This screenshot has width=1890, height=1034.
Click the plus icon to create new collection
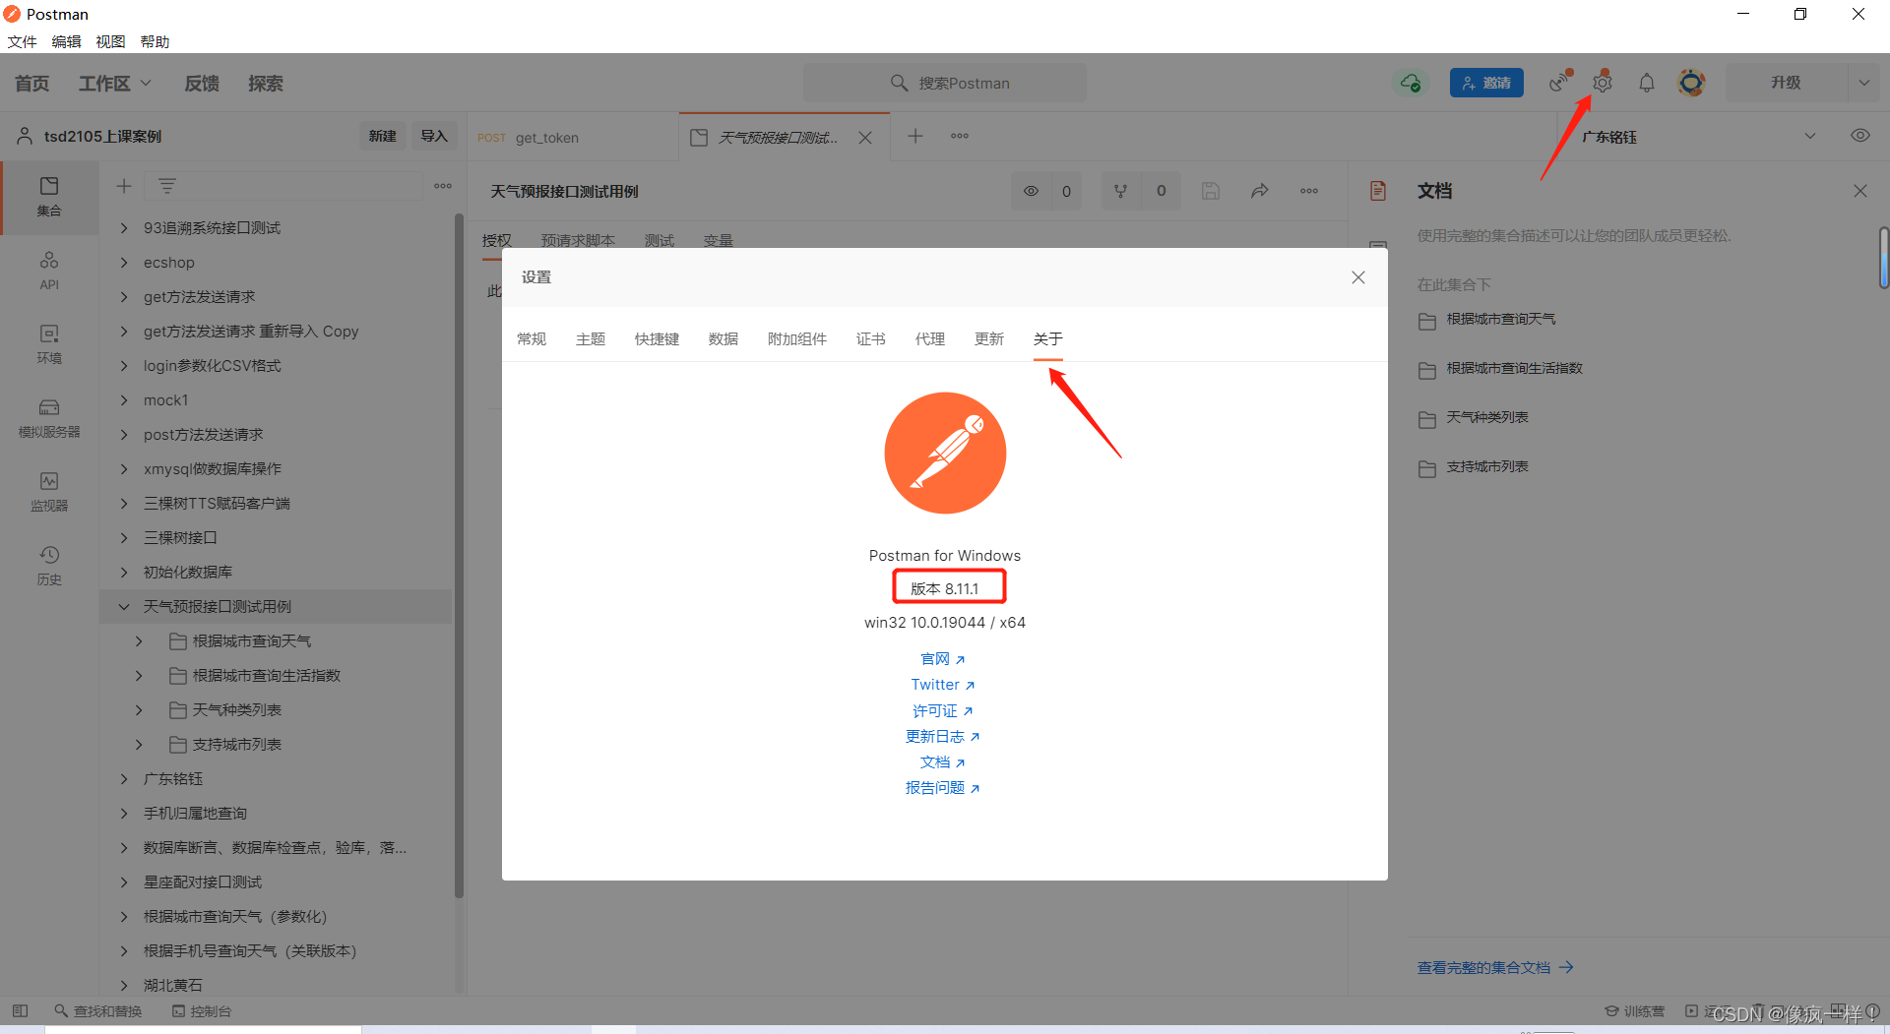click(x=124, y=186)
